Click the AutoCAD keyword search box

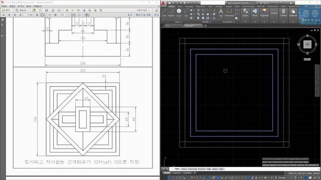[241, 3]
